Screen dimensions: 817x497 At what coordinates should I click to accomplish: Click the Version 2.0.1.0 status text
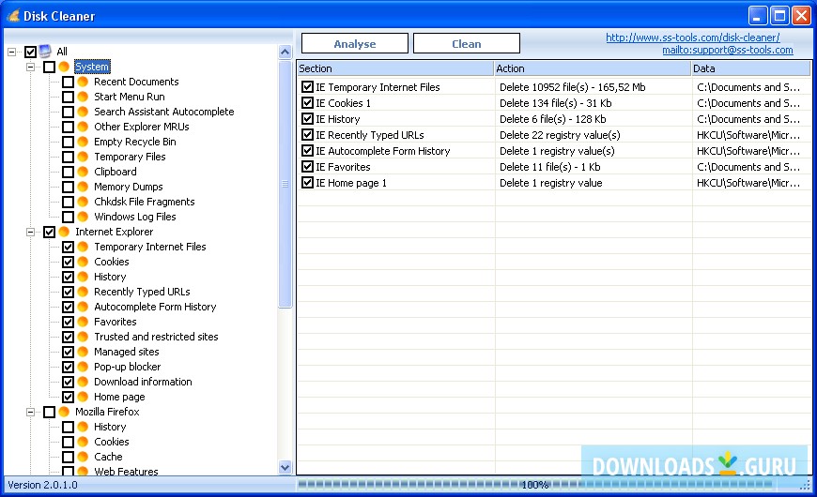[x=42, y=485]
